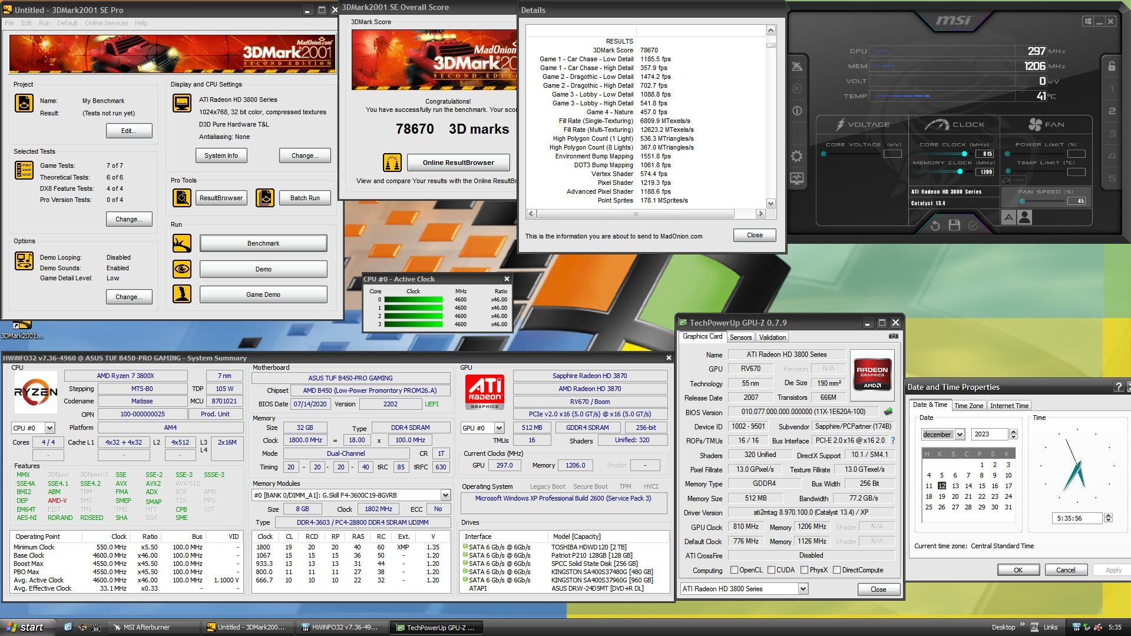
Task: Toggle the CUDA checkbox
Action: (771, 570)
